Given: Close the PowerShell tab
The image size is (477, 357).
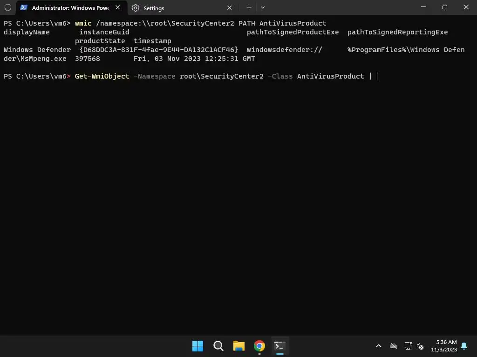Looking at the screenshot, I should tap(118, 7).
